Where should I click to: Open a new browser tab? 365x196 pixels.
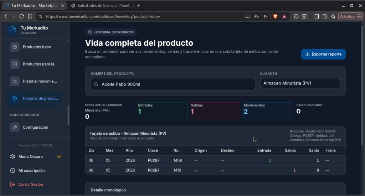(x=139, y=6)
